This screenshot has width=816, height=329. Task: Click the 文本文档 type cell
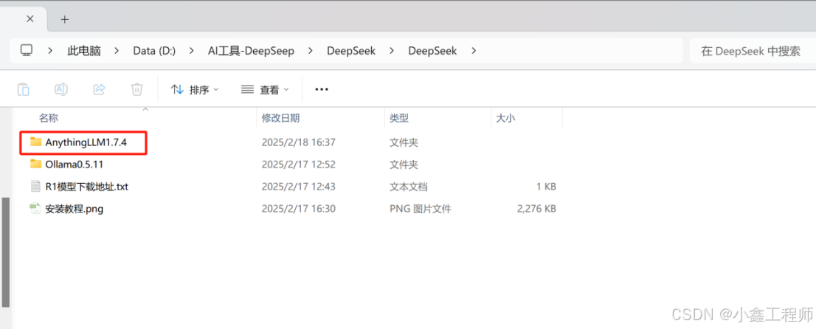(409, 187)
